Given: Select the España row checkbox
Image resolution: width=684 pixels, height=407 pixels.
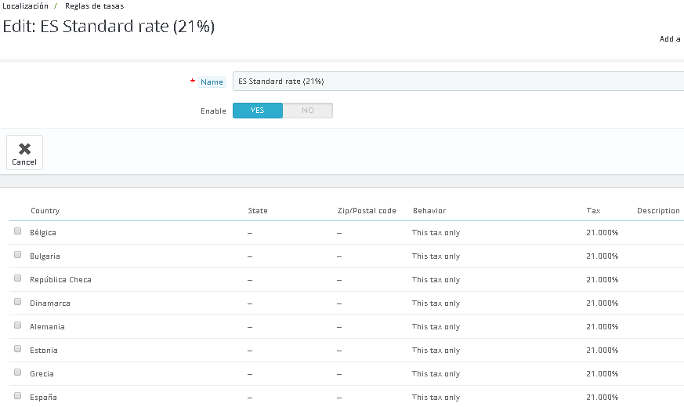Looking at the screenshot, I should coord(18,396).
